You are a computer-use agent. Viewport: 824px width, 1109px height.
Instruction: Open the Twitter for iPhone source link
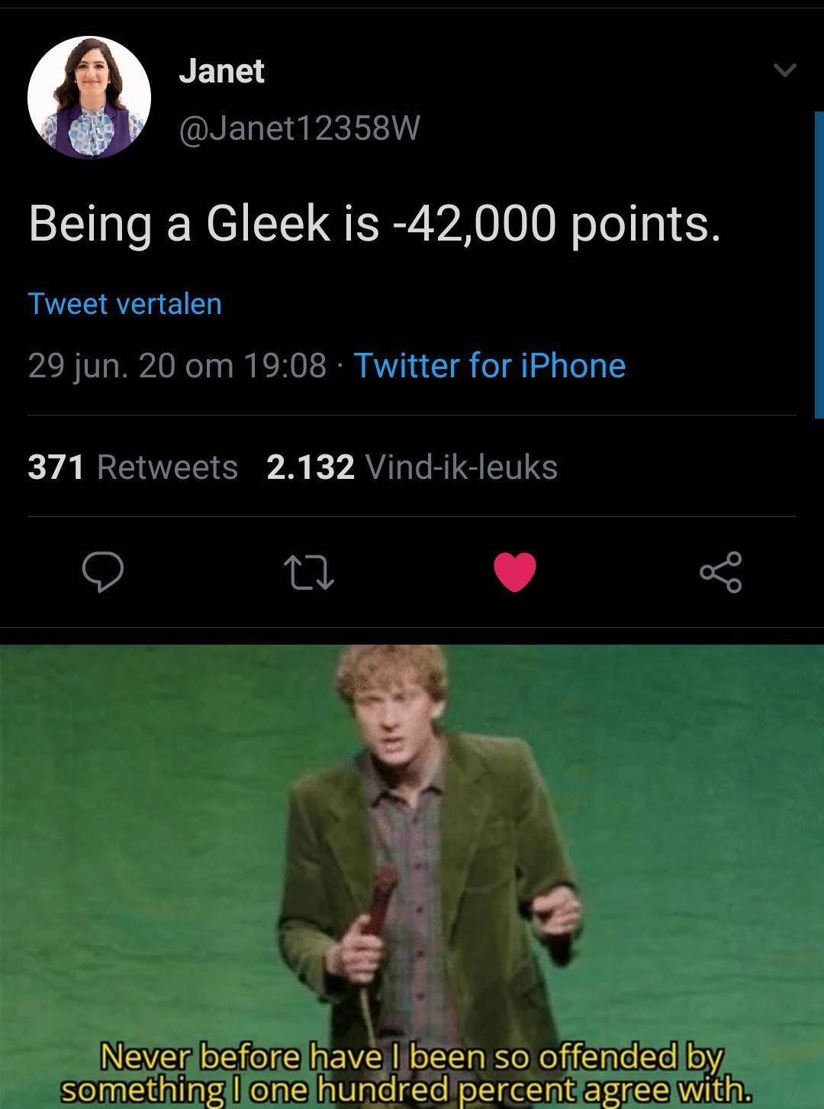[x=489, y=365]
